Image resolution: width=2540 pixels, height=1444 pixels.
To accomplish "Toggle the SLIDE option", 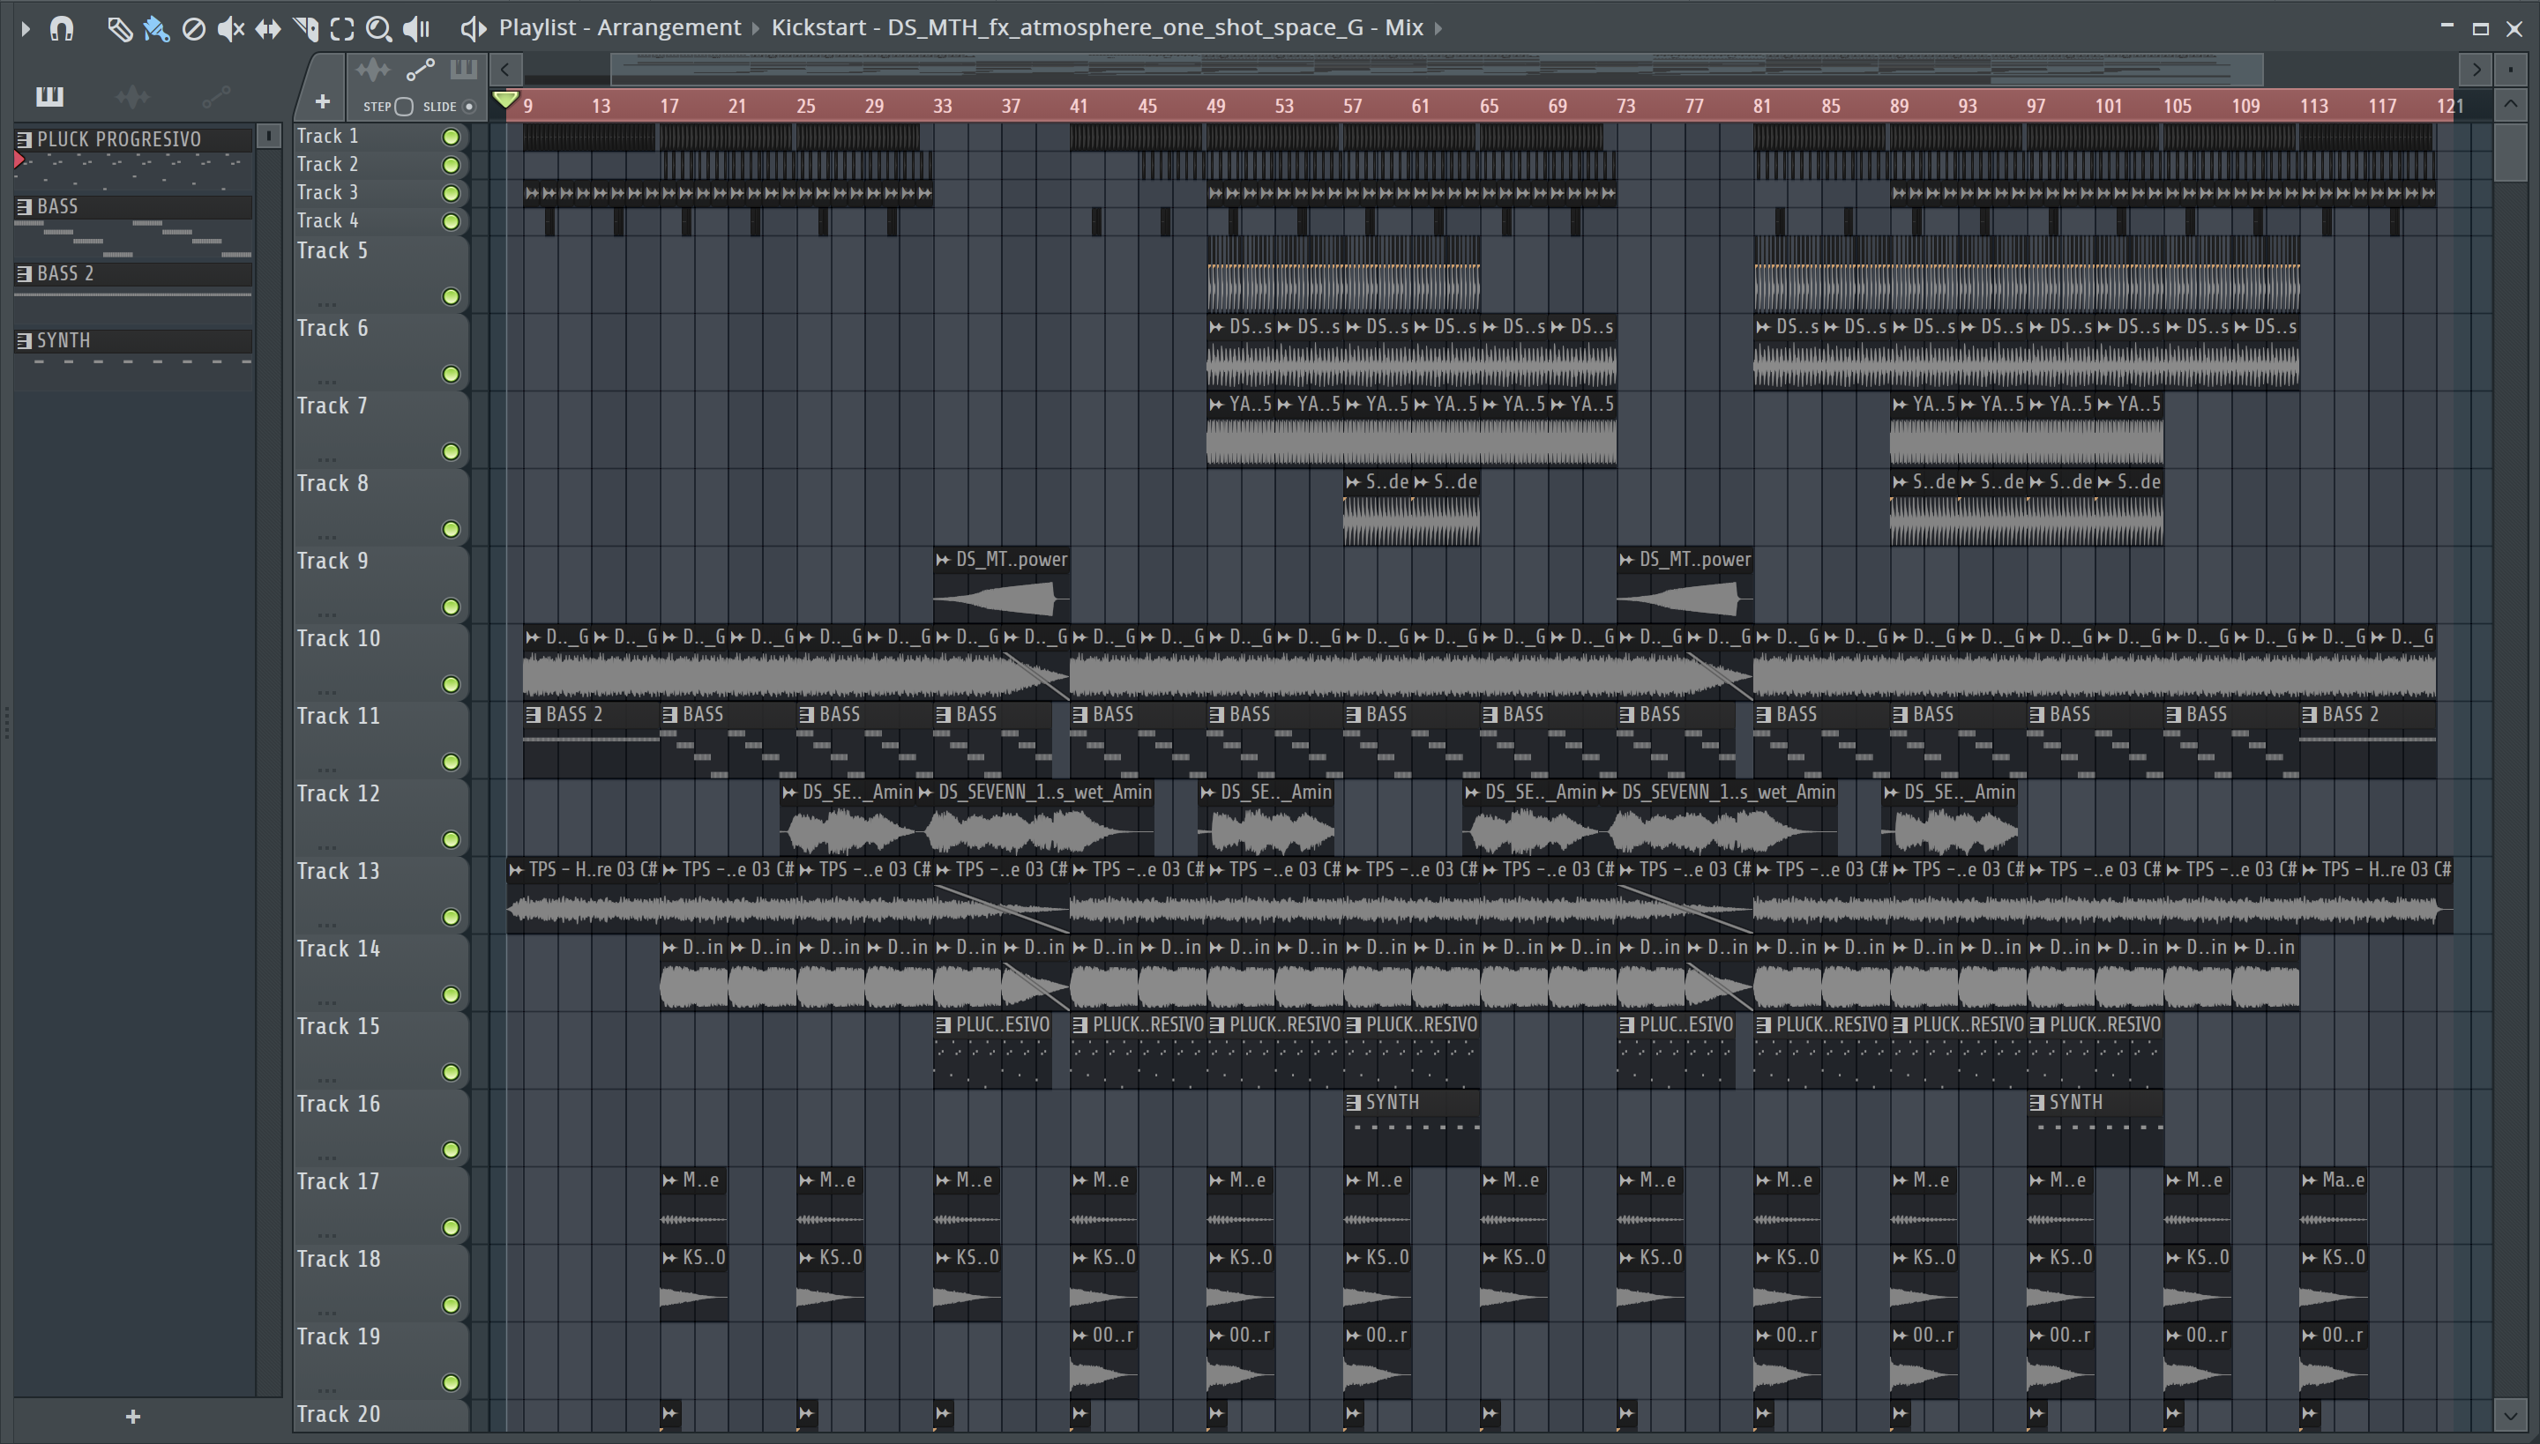I will 469,106.
